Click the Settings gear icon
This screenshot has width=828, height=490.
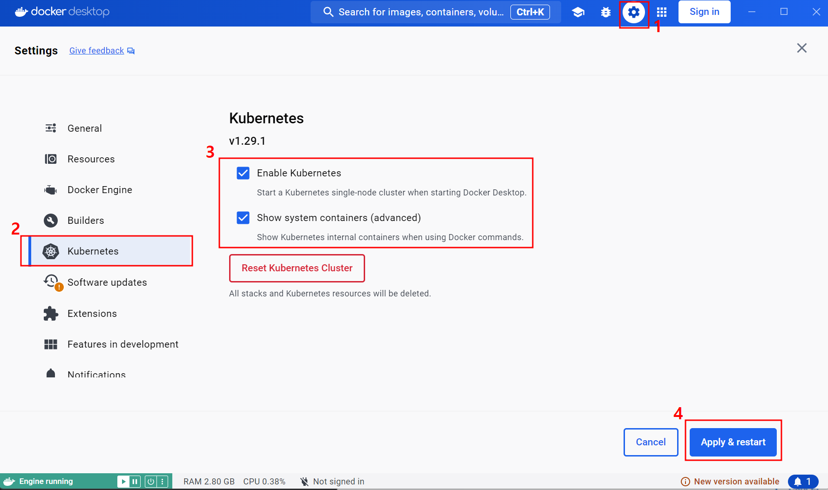point(634,12)
